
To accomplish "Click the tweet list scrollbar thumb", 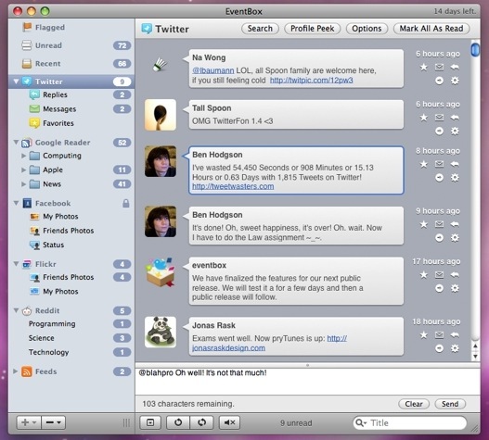I will pos(475,49).
